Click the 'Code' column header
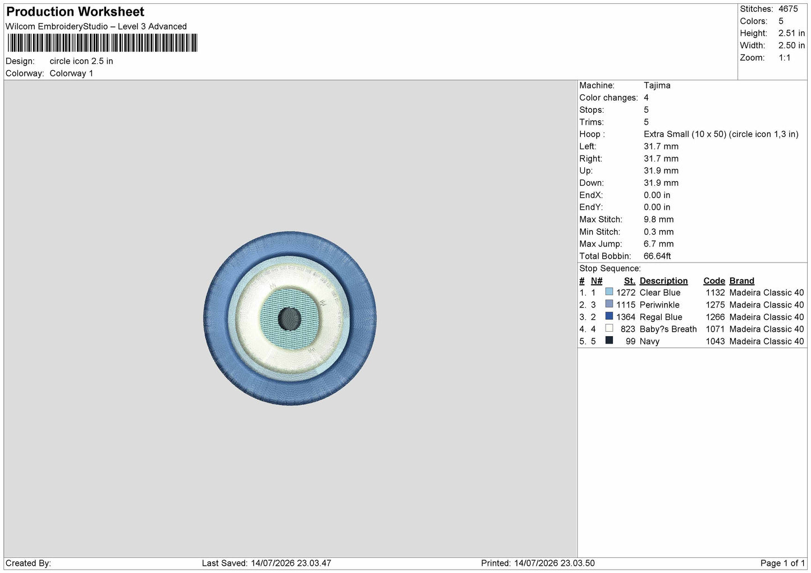 (714, 281)
